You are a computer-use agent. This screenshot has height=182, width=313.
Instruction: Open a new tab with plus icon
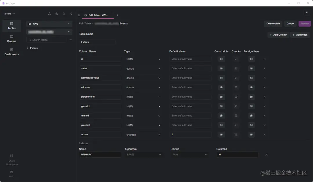(x=117, y=15)
